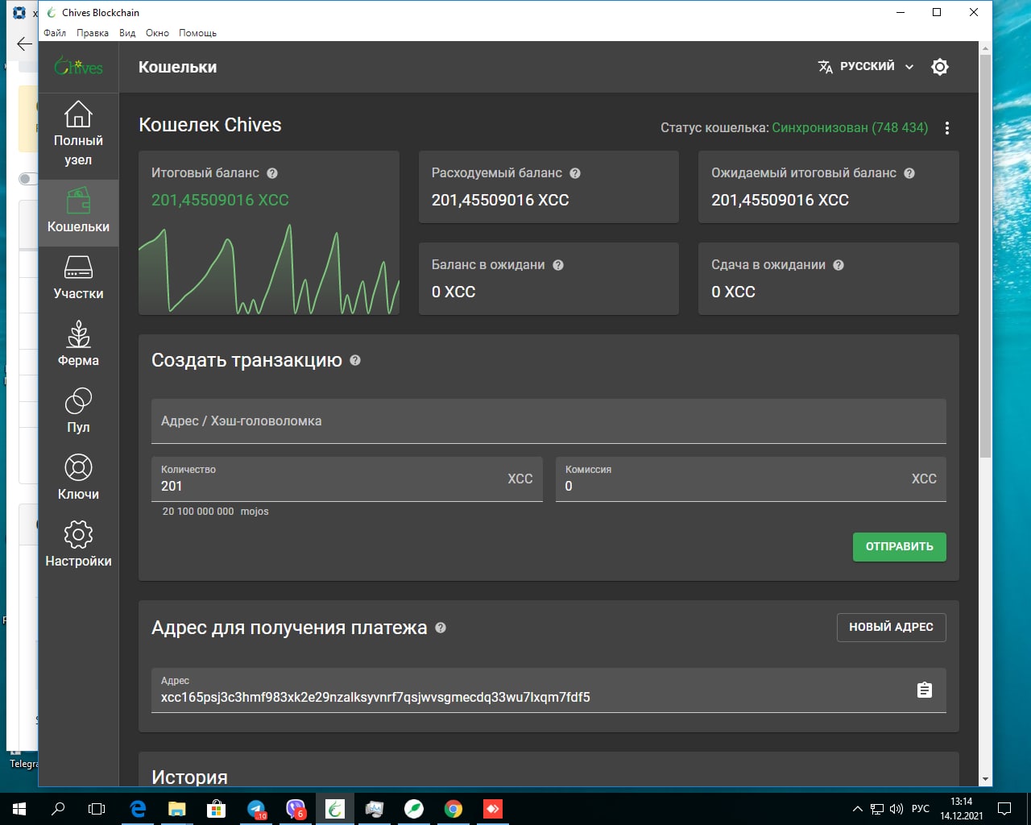Show help for Адрес для получения платежа
Screen dimensions: 1031x825
[441, 628]
